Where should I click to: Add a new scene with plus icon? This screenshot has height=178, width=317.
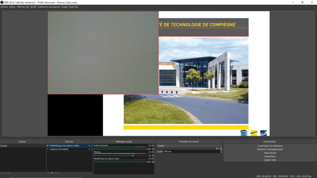(1, 173)
